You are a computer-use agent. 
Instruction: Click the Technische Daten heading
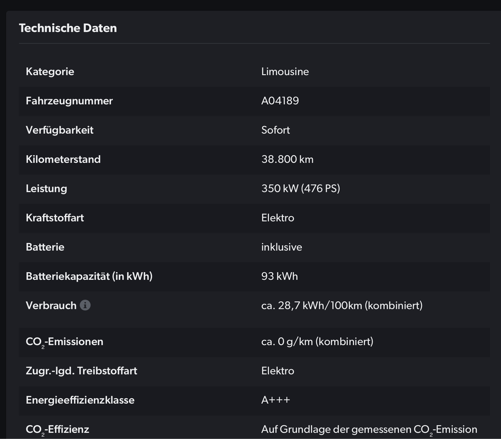[x=67, y=28]
